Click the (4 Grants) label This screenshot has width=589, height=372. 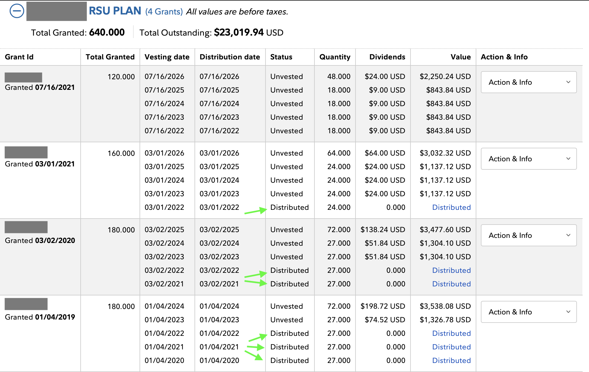point(164,12)
